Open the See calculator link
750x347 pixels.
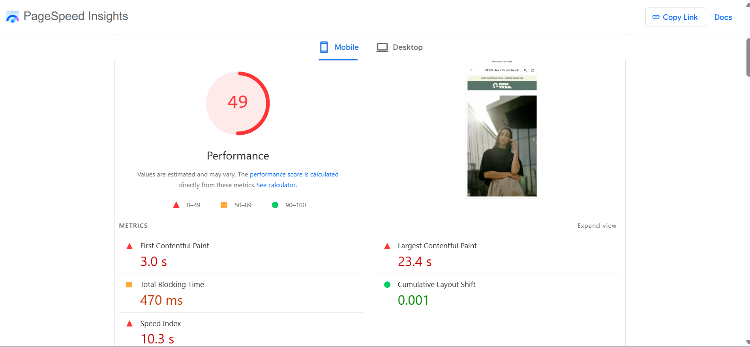276,185
